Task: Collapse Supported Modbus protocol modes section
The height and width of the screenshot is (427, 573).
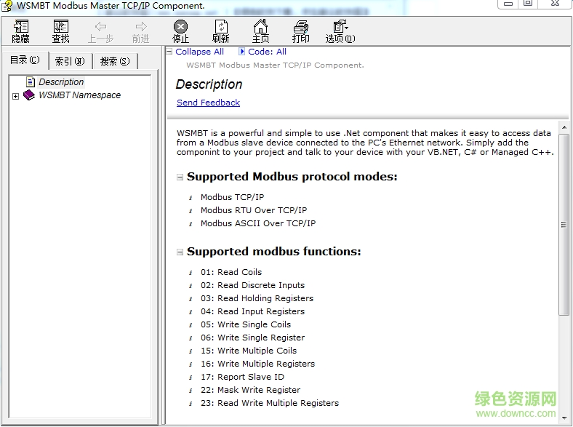Action: coord(180,177)
